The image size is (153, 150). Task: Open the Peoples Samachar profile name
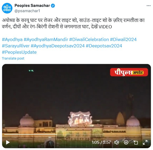click(32, 6)
